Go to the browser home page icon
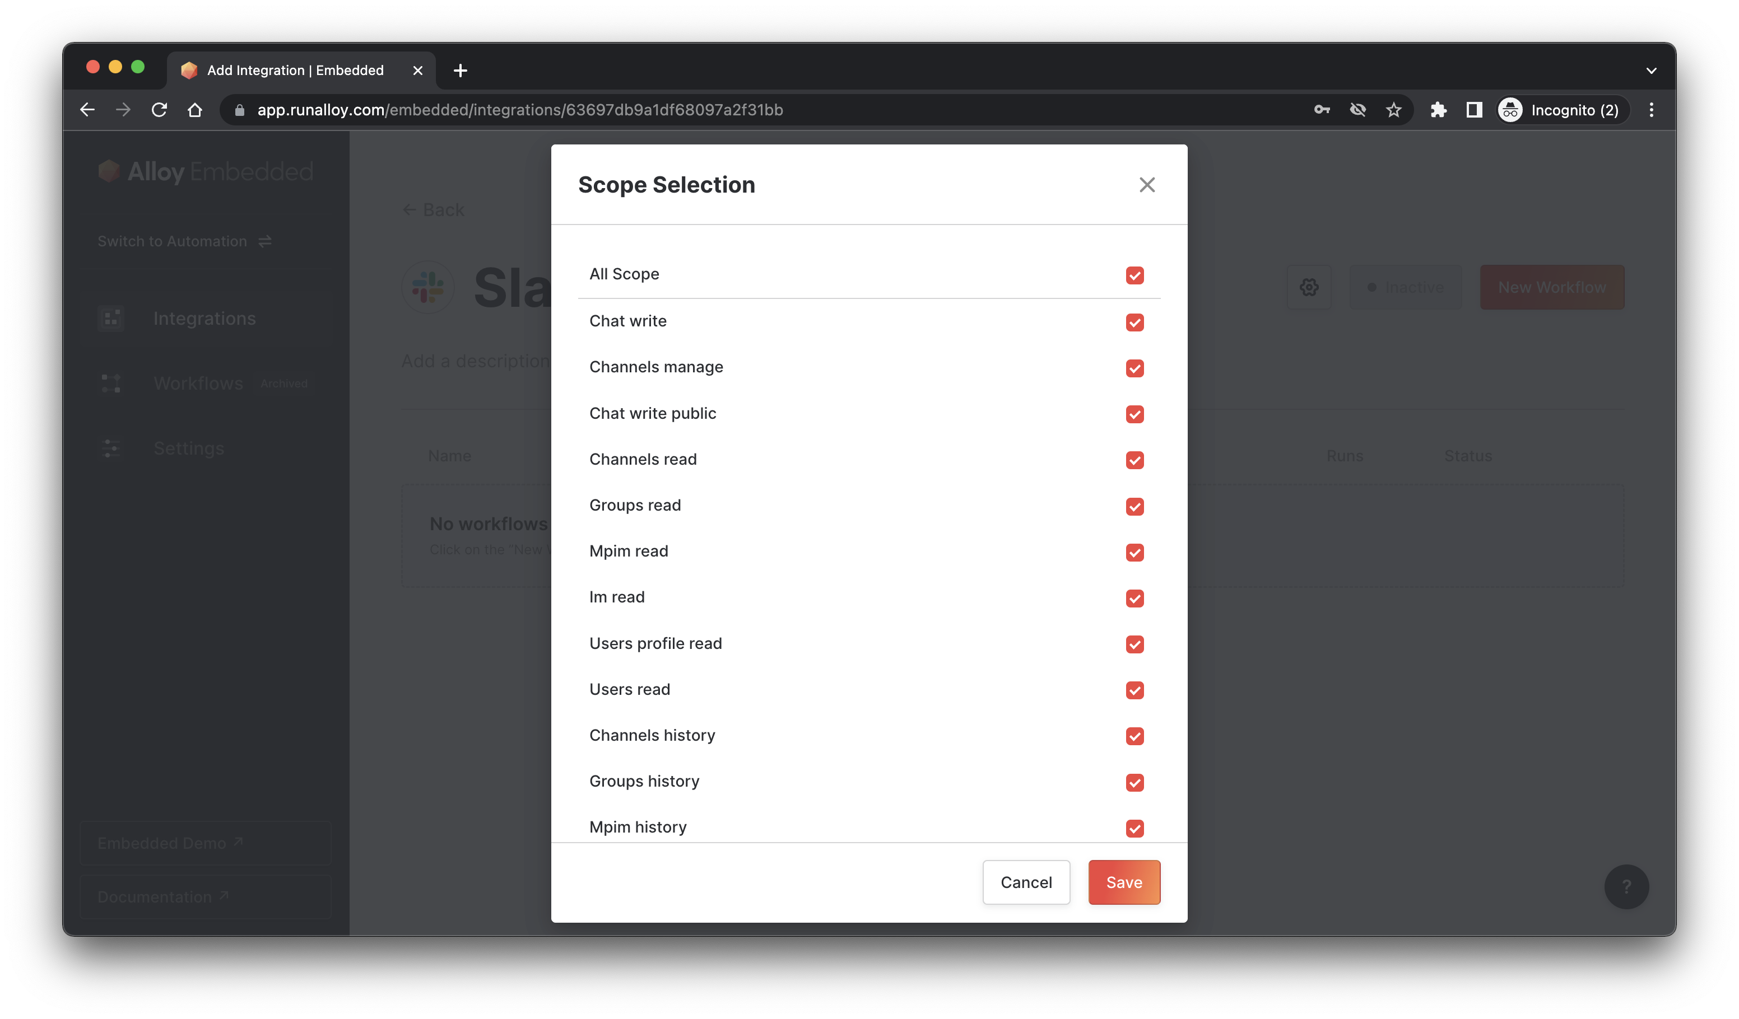Screen dimensions: 1739x1019 196,110
